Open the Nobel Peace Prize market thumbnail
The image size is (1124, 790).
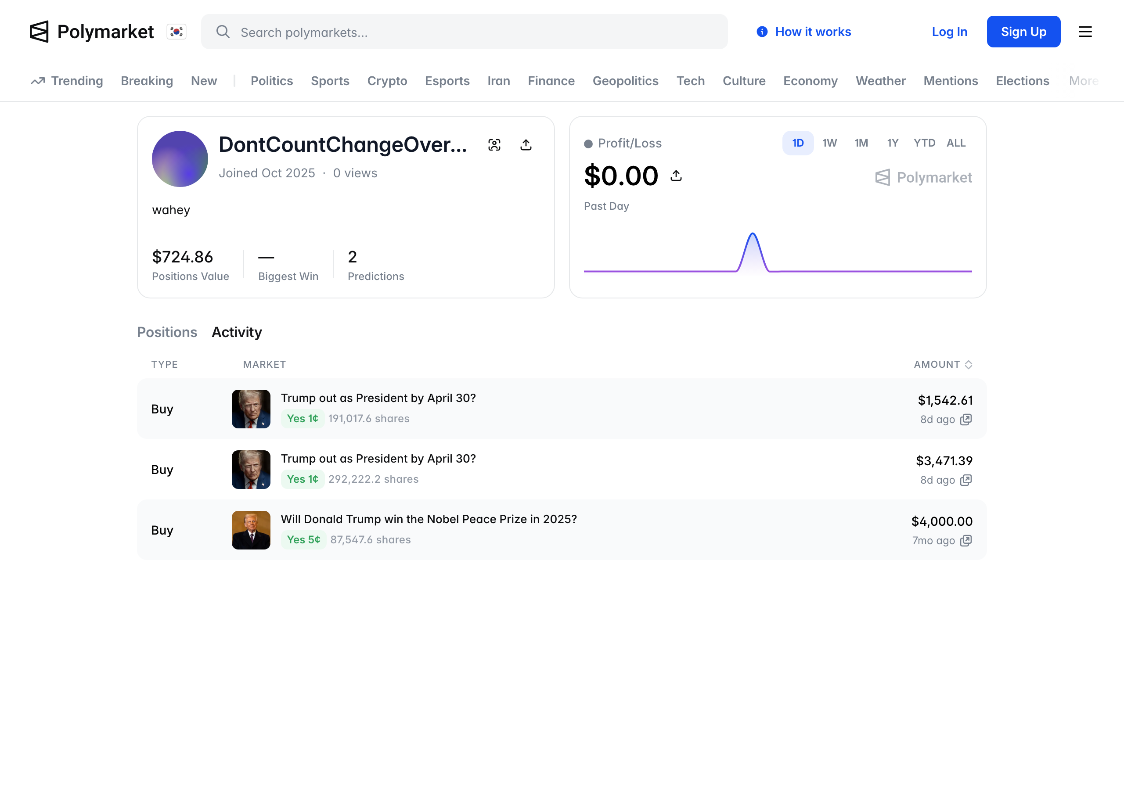(x=251, y=530)
